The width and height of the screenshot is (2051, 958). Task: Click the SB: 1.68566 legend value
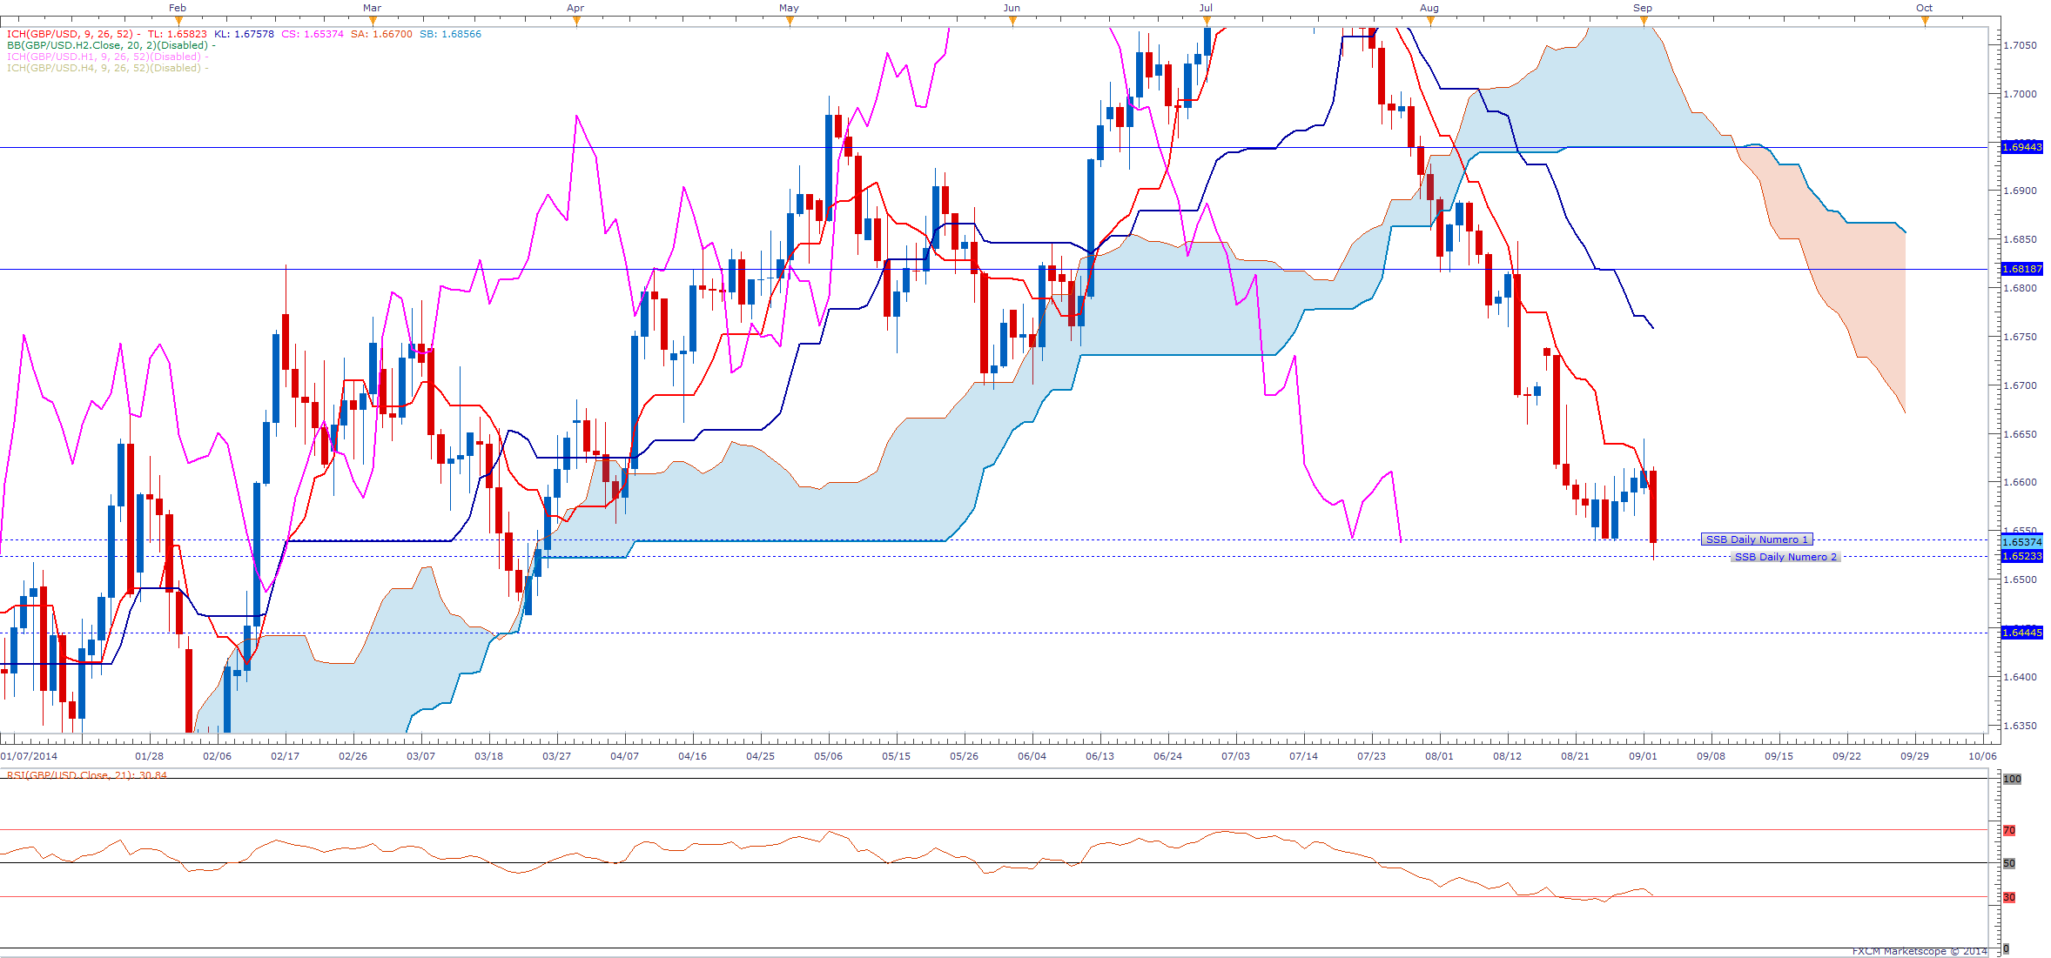pos(451,34)
